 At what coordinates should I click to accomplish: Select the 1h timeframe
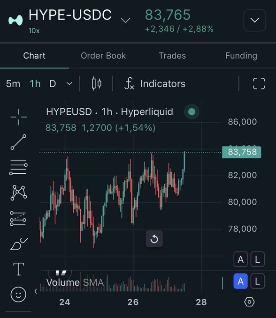pos(35,83)
